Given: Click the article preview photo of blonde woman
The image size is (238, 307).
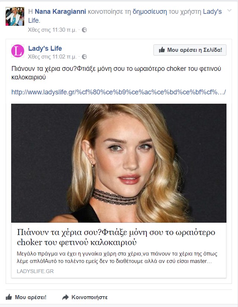Looking at the screenshot, I should [119, 163].
